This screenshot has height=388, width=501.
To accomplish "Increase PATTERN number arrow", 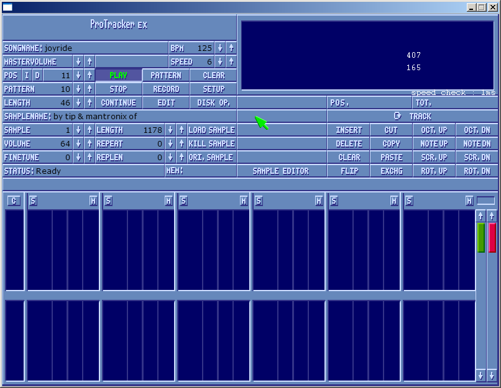I will tap(90, 89).
